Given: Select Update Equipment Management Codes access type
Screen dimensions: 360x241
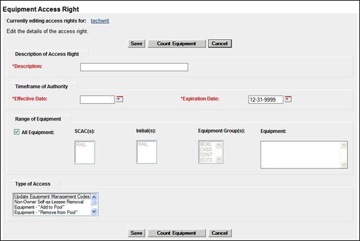Looking at the screenshot, I should (x=52, y=197).
